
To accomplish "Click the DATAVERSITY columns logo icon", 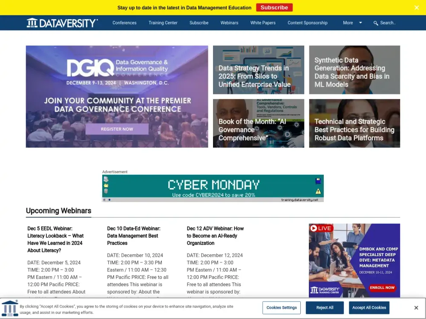I will point(33,23).
